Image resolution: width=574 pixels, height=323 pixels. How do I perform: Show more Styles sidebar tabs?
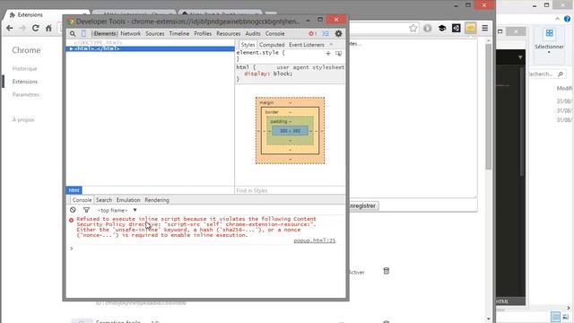point(331,45)
